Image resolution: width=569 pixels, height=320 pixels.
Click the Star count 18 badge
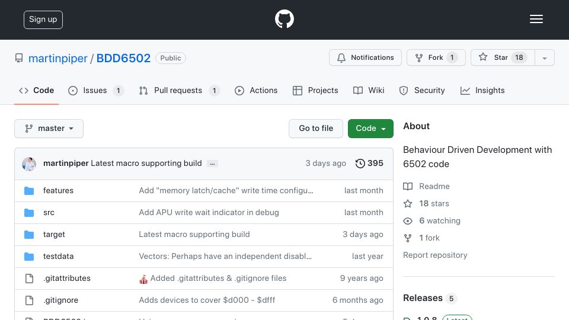519,57
